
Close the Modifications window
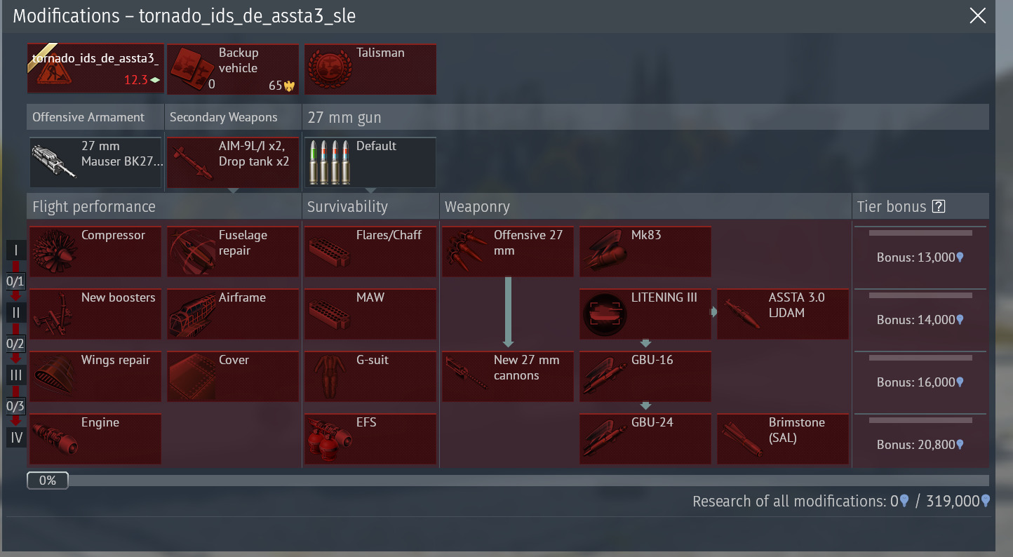point(977,16)
